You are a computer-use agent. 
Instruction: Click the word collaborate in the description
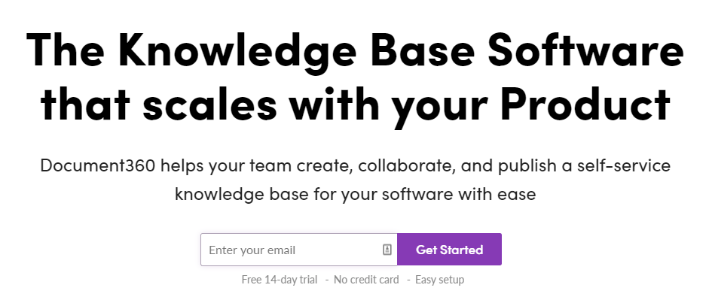(407, 166)
